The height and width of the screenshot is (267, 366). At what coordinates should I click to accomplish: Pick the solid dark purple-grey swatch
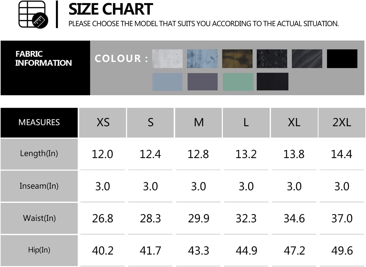pos(202,82)
